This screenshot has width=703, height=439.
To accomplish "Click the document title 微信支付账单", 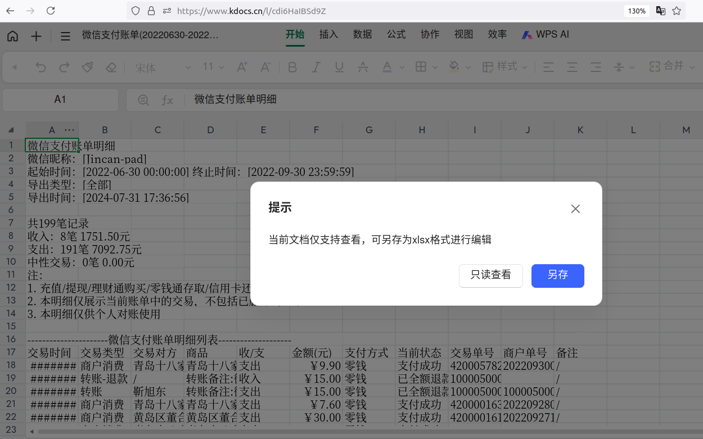I will pos(150,35).
